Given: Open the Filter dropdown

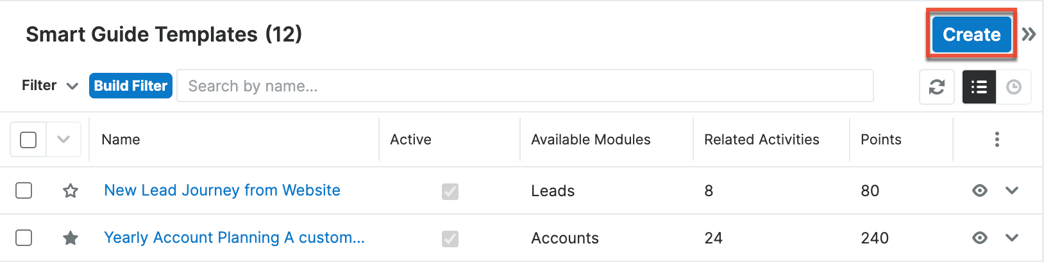Looking at the screenshot, I should (49, 86).
